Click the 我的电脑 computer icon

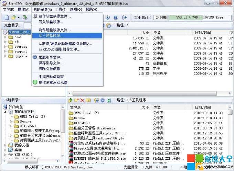6,107
